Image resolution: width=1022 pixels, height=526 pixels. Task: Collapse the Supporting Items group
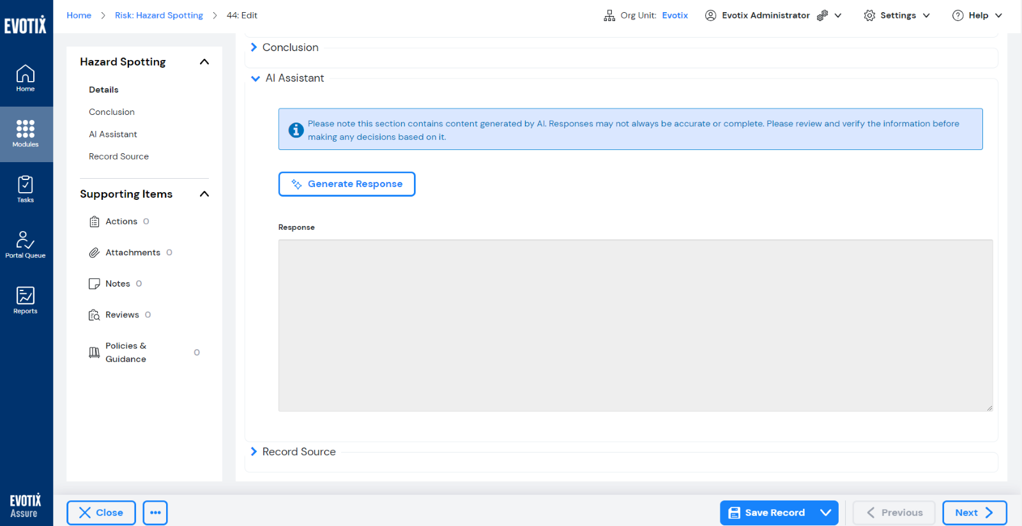click(204, 194)
